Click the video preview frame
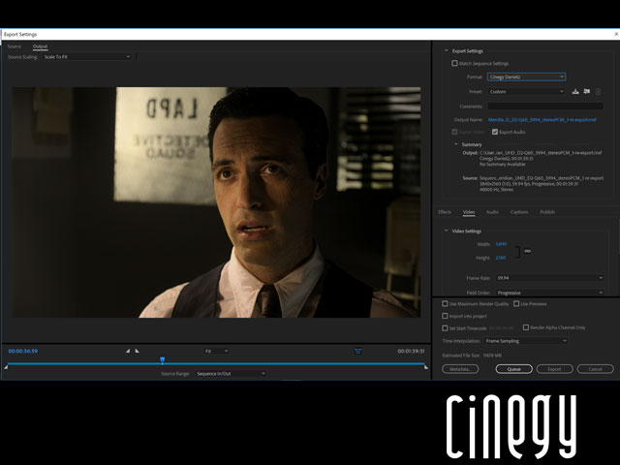Screen dimensions: 620x465 tap(216, 202)
